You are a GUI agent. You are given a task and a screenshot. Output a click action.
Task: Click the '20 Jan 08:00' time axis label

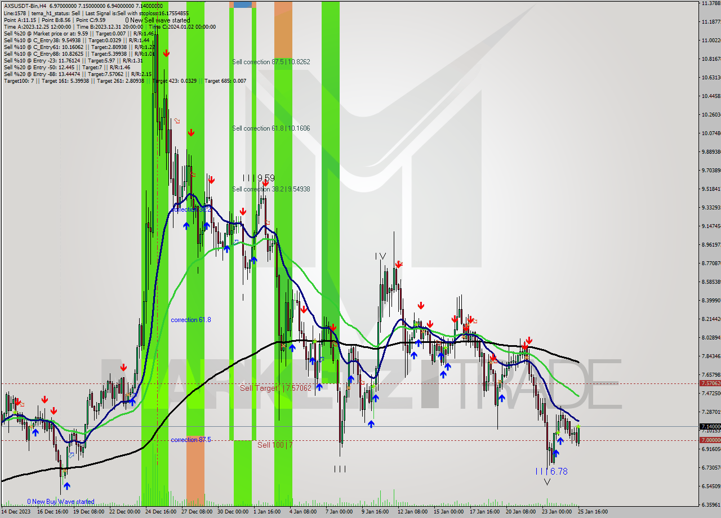(x=520, y=512)
